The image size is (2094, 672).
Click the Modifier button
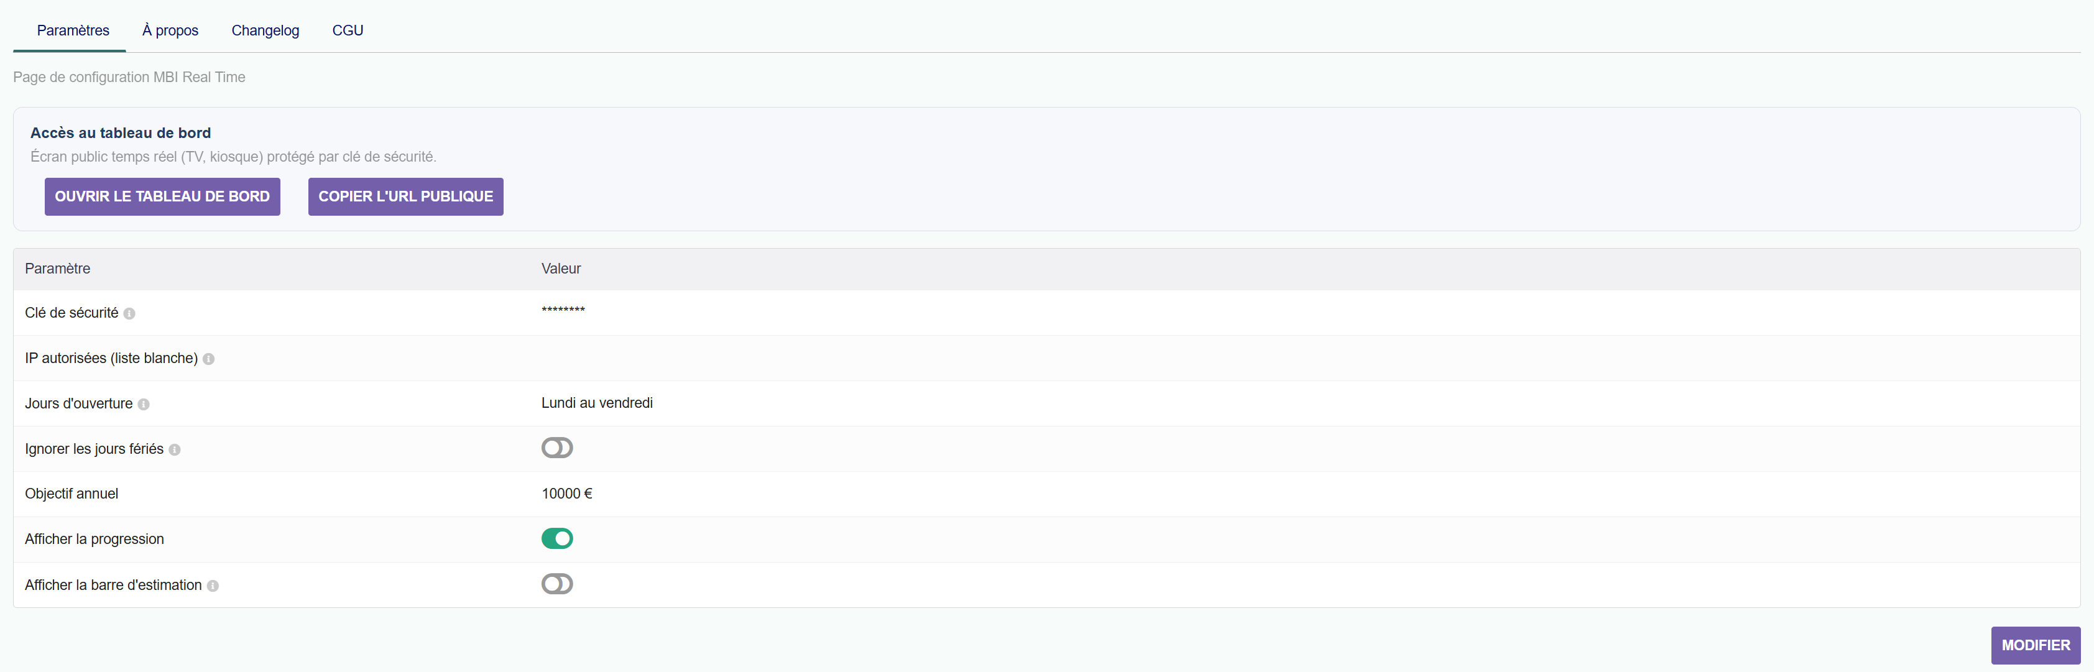2036,645
